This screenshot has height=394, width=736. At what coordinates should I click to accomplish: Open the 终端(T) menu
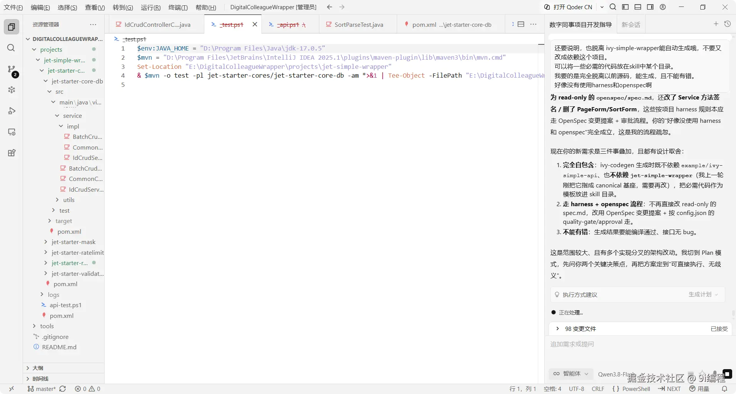coord(178,7)
